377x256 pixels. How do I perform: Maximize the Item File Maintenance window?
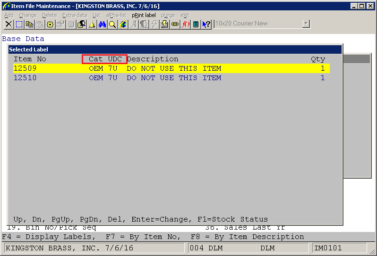[361, 6]
